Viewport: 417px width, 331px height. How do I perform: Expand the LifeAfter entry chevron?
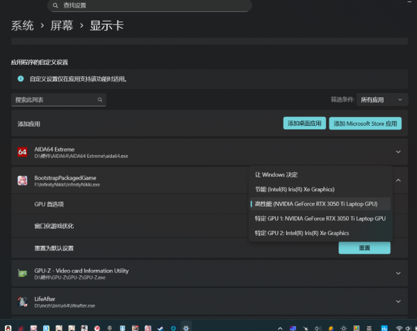tap(398, 302)
